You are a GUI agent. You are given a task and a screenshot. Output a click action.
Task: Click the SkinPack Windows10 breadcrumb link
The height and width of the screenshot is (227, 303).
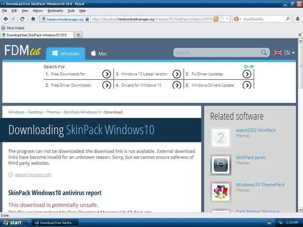[x=82, y=112]
